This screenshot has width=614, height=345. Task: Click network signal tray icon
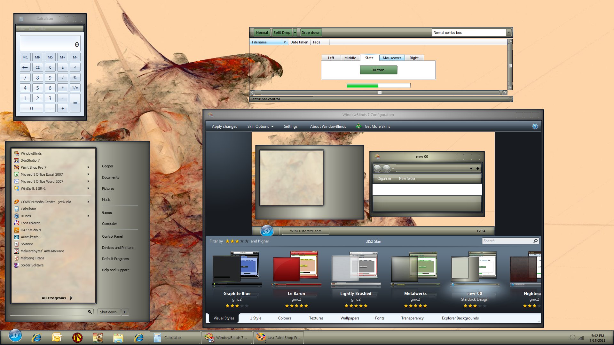[x=581, y=338]
